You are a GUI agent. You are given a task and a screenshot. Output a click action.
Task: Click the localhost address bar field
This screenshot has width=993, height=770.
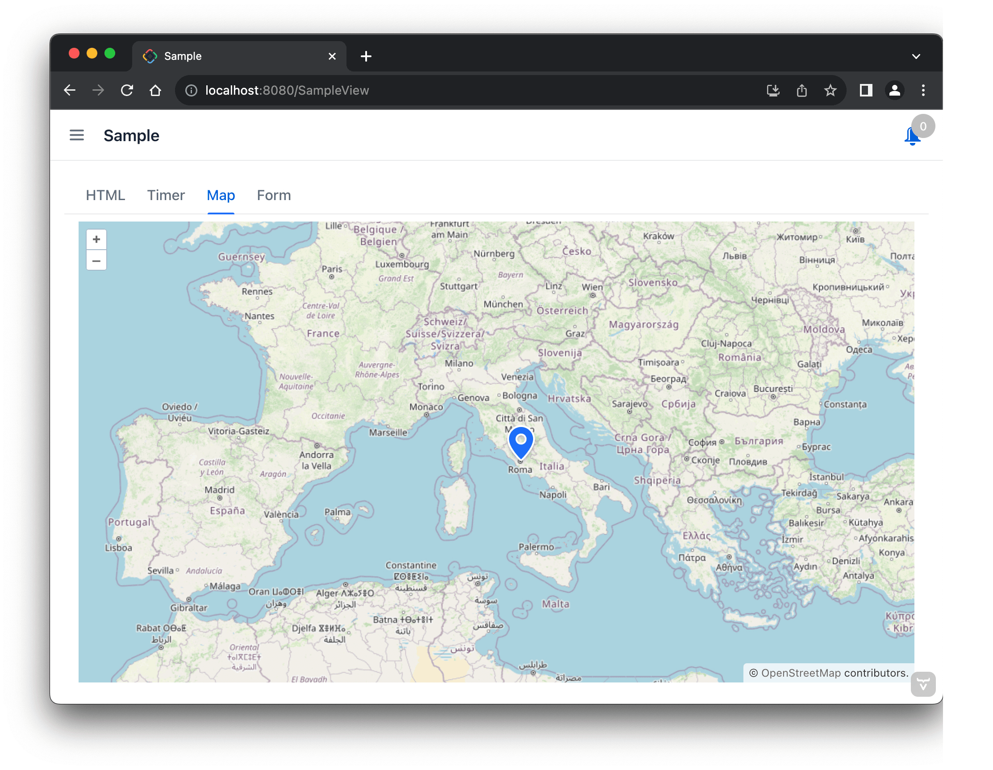coord(409,91)
